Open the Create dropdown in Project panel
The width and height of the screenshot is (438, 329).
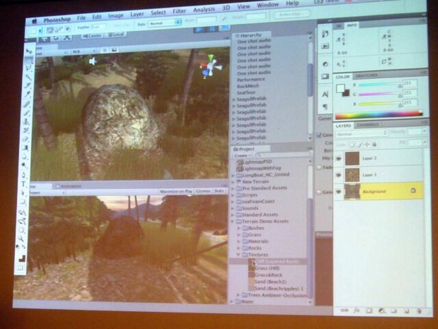pyautogui.click(x=242, y=156)
